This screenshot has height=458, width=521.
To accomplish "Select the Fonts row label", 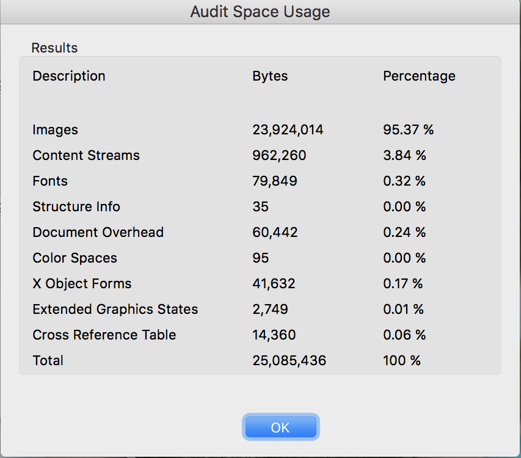I will [x=50, y=181].
